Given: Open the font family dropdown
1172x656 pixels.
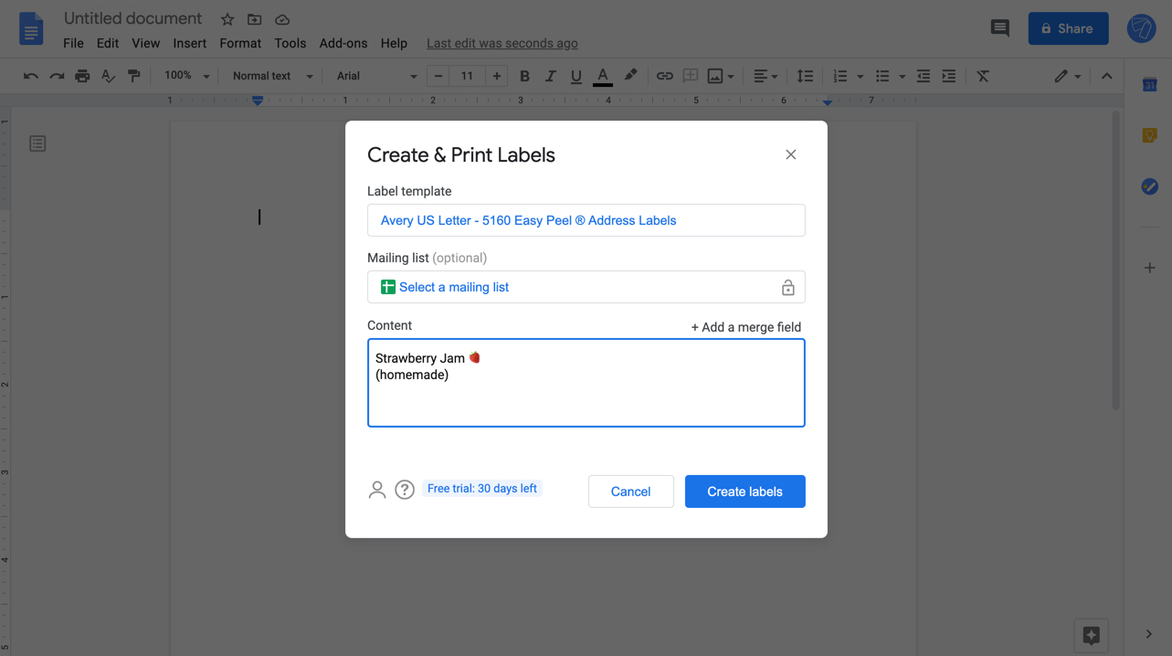Looking at the screenshot, I should [375, 76].
